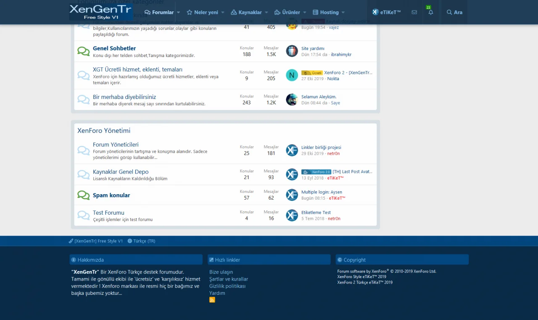Open the Forum Yöneticileri forum
538x320 pixels.
tap(116, 144)
